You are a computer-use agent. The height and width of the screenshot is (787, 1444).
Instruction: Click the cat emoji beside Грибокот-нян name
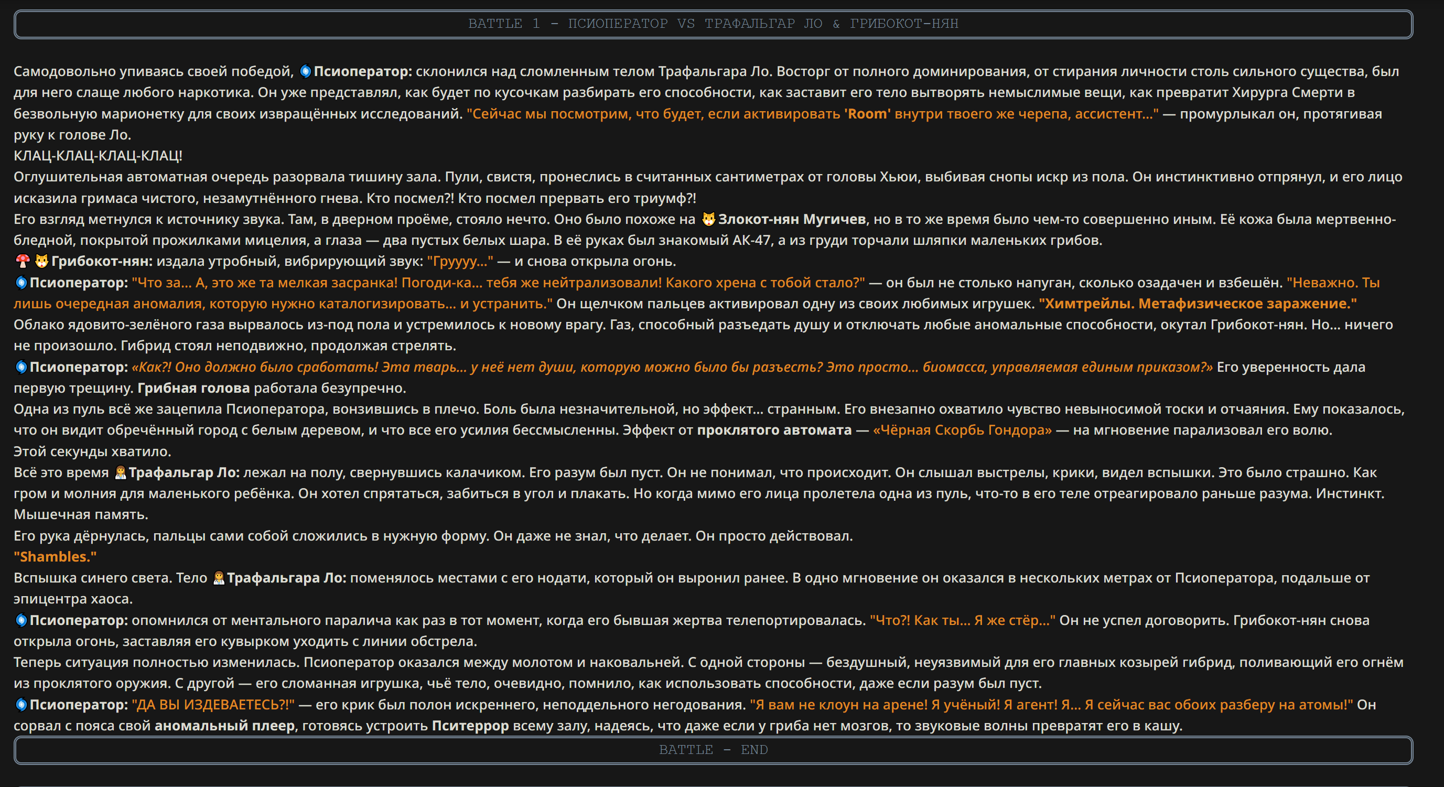coord(41,261)
